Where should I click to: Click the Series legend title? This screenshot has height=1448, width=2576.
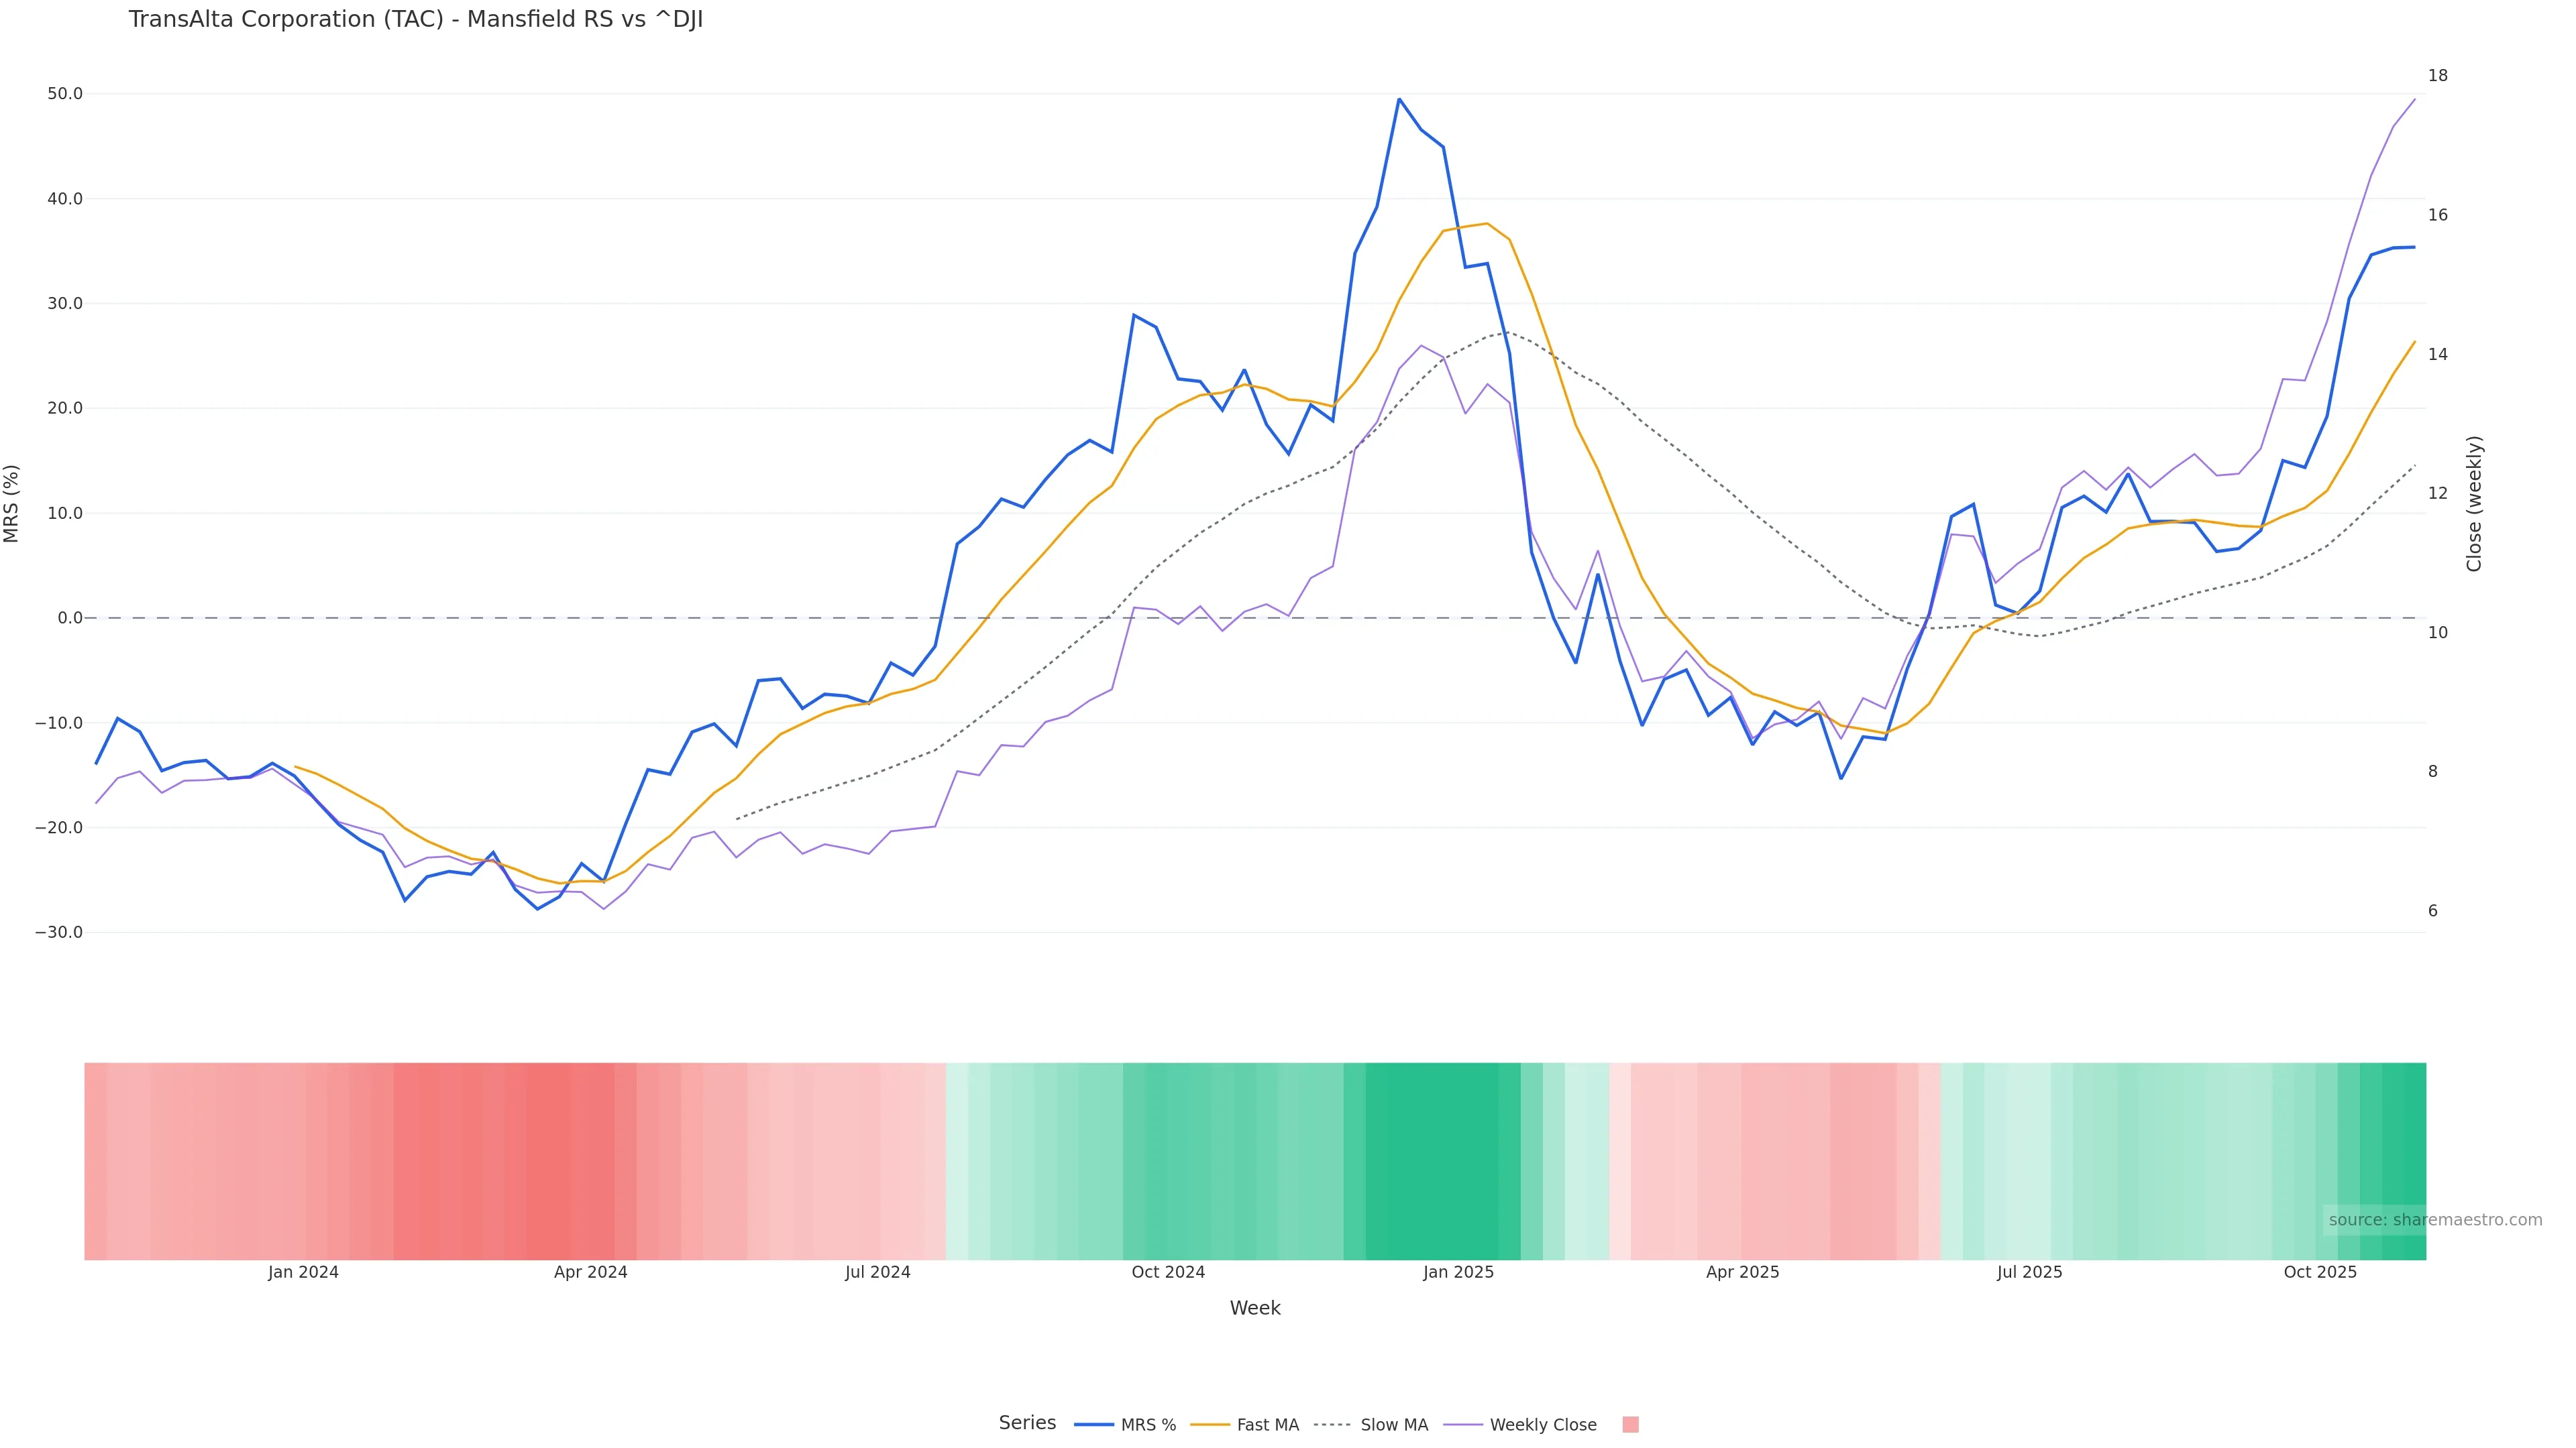pyautogui.click(x=1027, y=1423)
